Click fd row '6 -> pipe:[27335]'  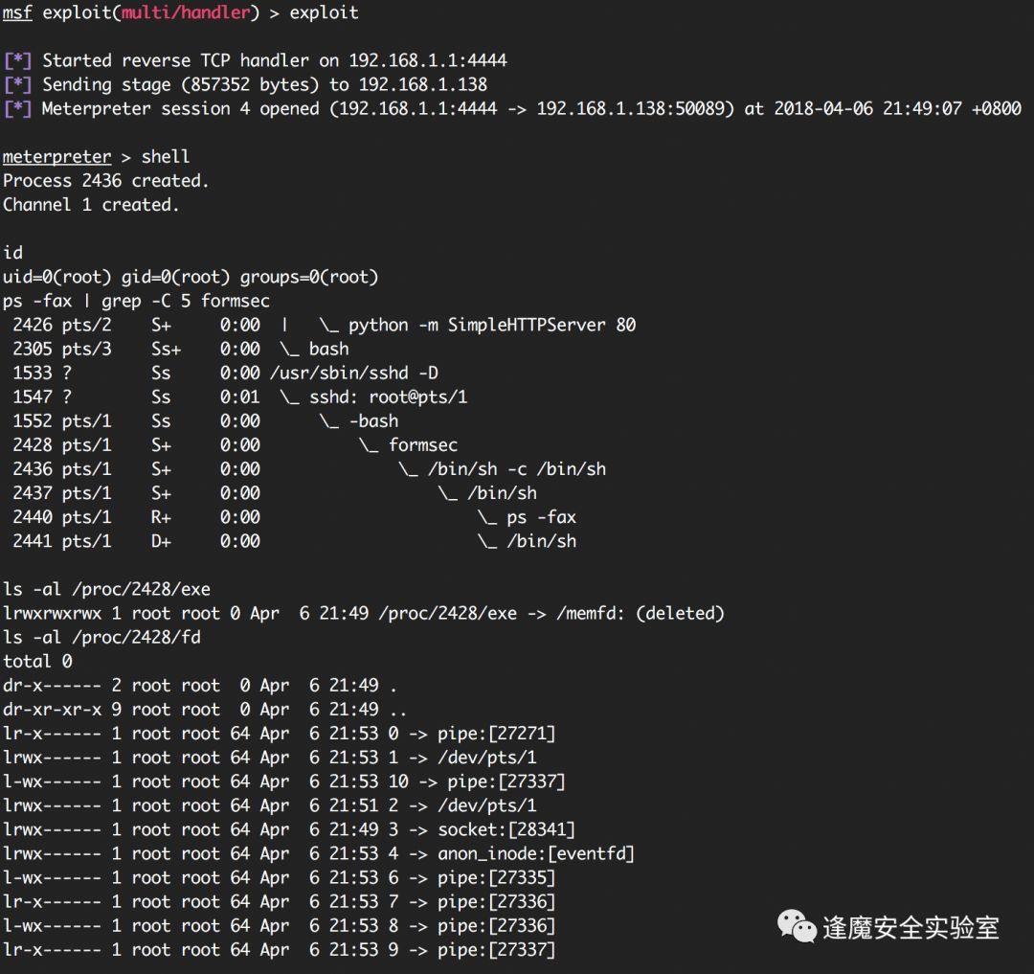pyautogui.click(x=279, y=877)
